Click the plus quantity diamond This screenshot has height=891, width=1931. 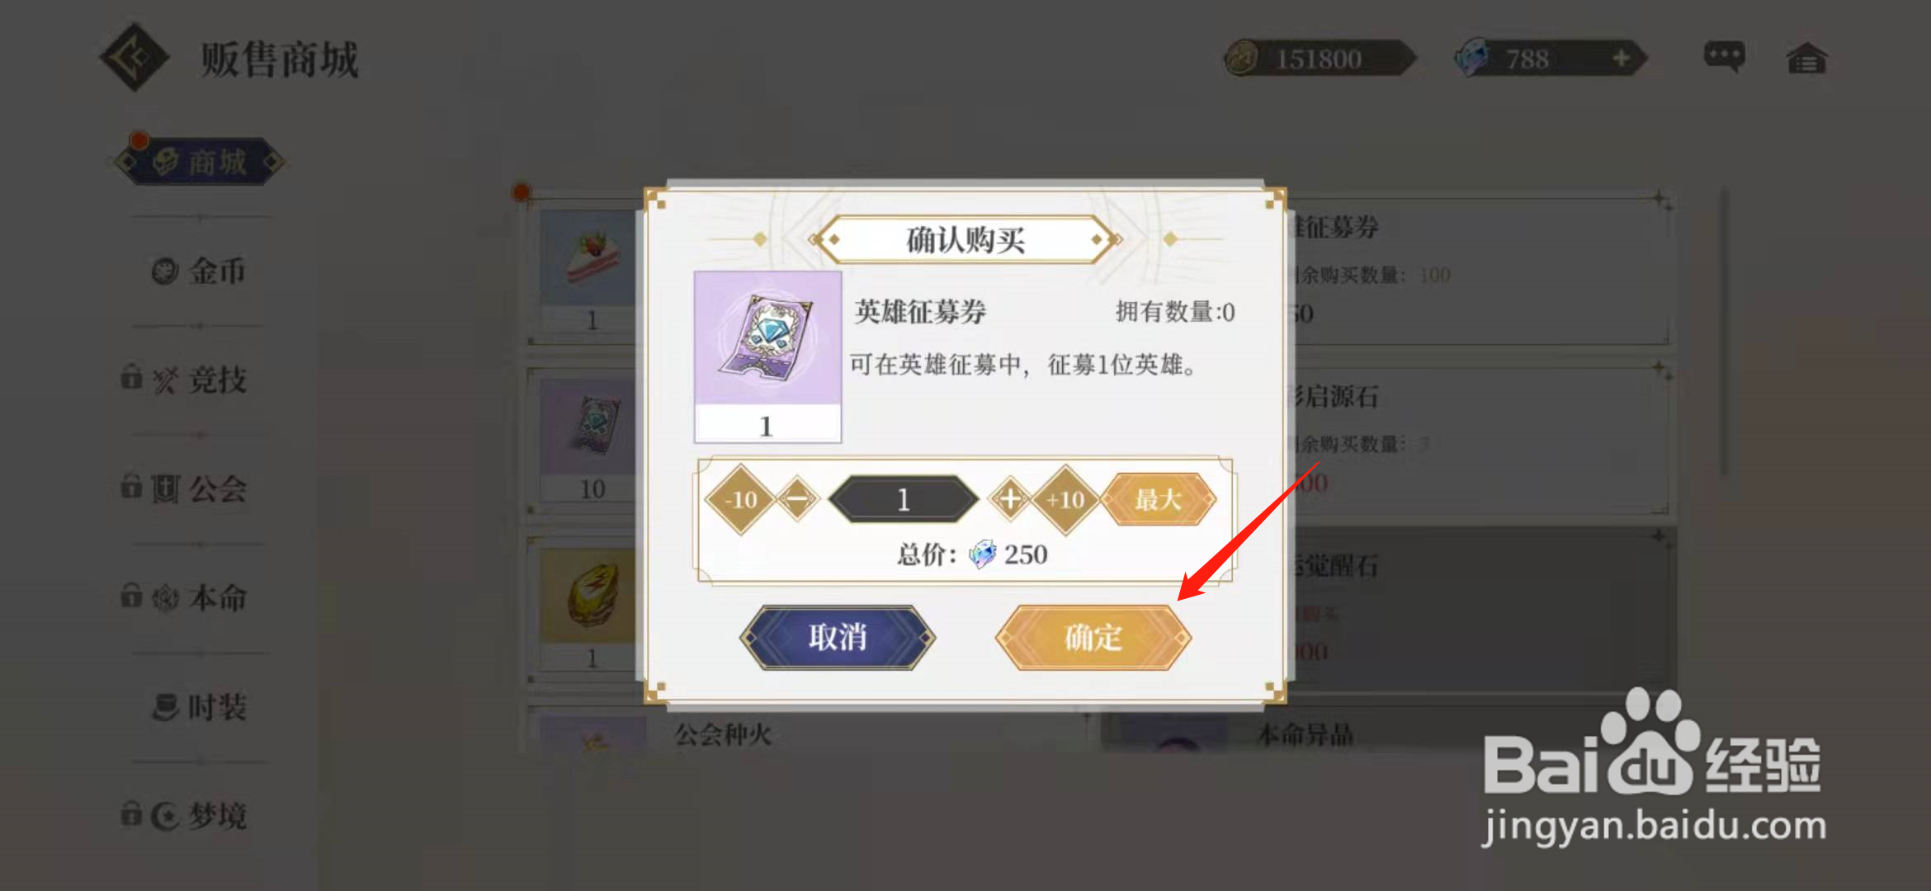[1010, 499]
